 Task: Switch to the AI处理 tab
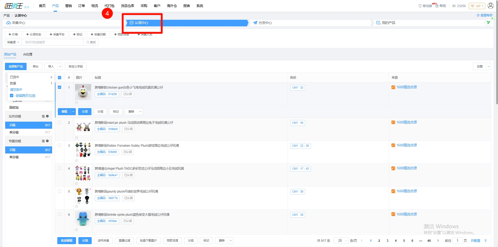click(28, 54)
